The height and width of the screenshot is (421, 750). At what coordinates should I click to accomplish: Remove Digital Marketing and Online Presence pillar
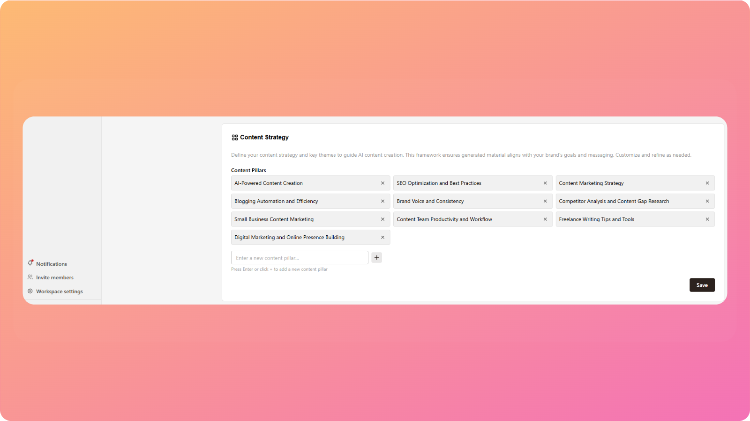tap(382, 237)
